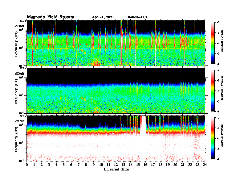This screenshot has height=189, width=244.
Task: Click hour "18" on the Universal Time axis
Action: point(160,165)
